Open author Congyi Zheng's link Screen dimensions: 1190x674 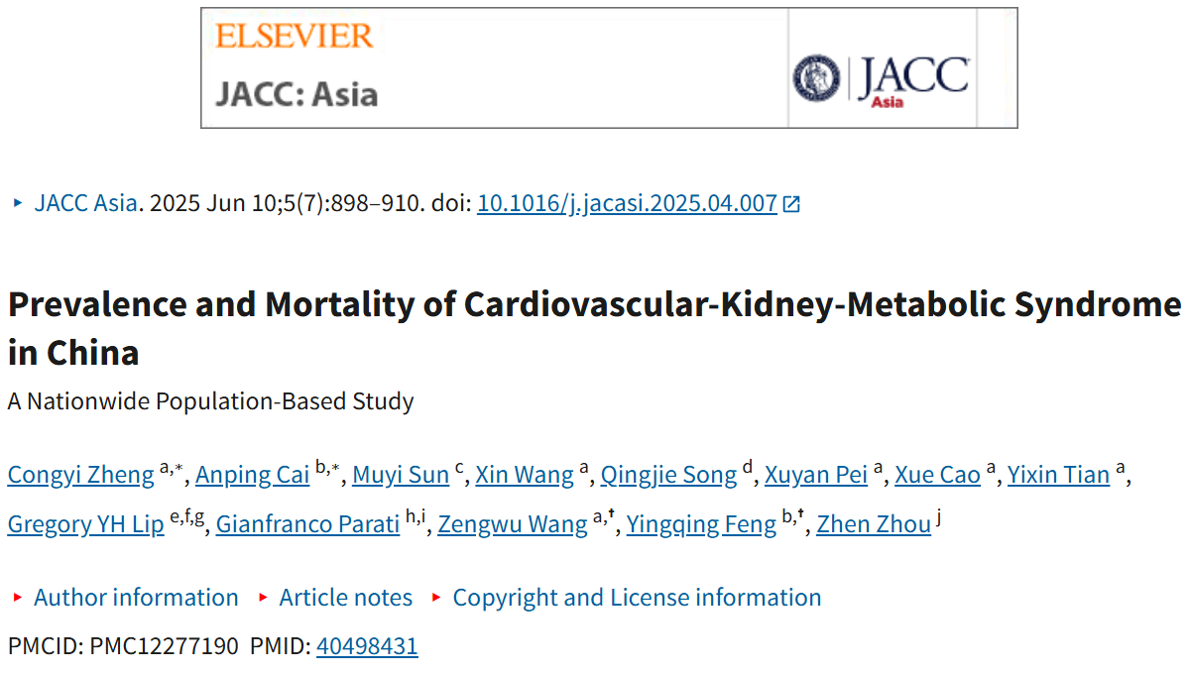click(80, 475)
